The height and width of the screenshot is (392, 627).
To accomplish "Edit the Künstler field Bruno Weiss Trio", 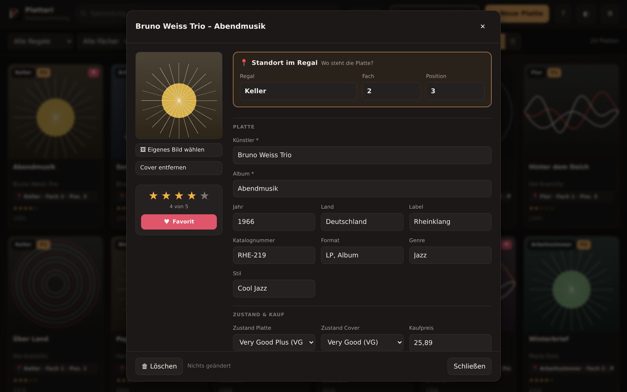I will coord(362,155).
